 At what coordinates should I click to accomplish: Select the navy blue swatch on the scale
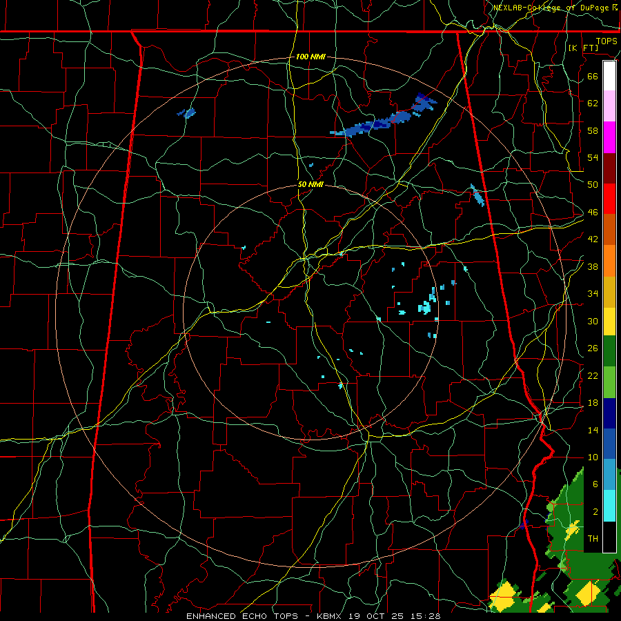(609, 413)
